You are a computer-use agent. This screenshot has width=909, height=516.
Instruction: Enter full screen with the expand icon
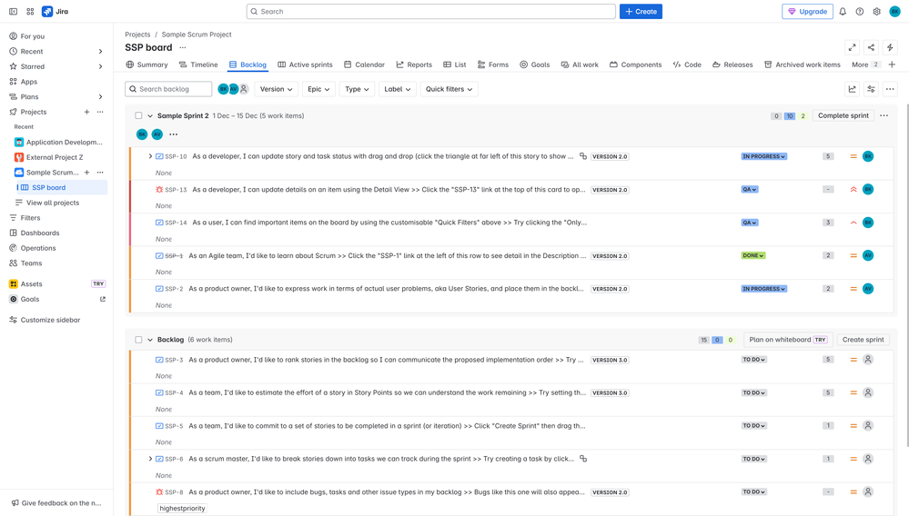pyautogui.click(x=853, y=47)
